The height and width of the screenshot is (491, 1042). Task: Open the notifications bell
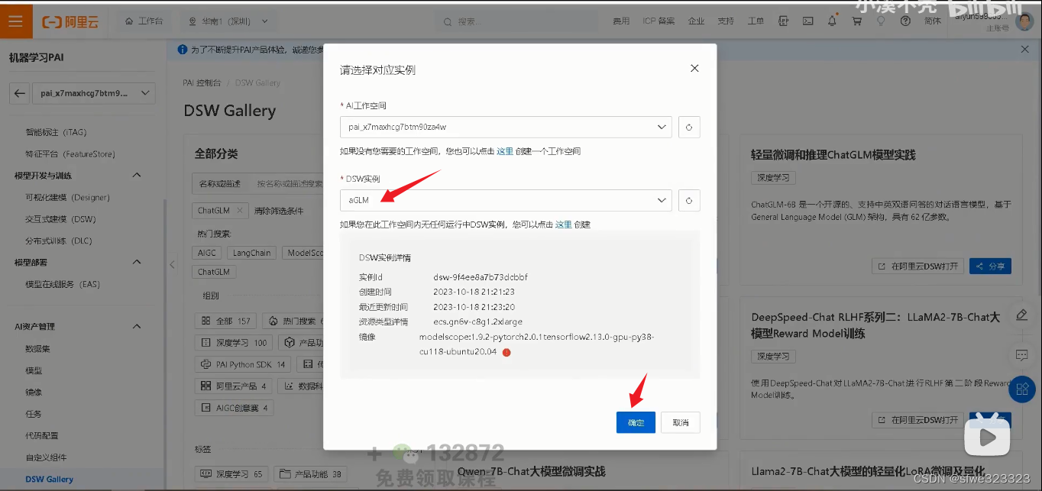pos(832,21)
